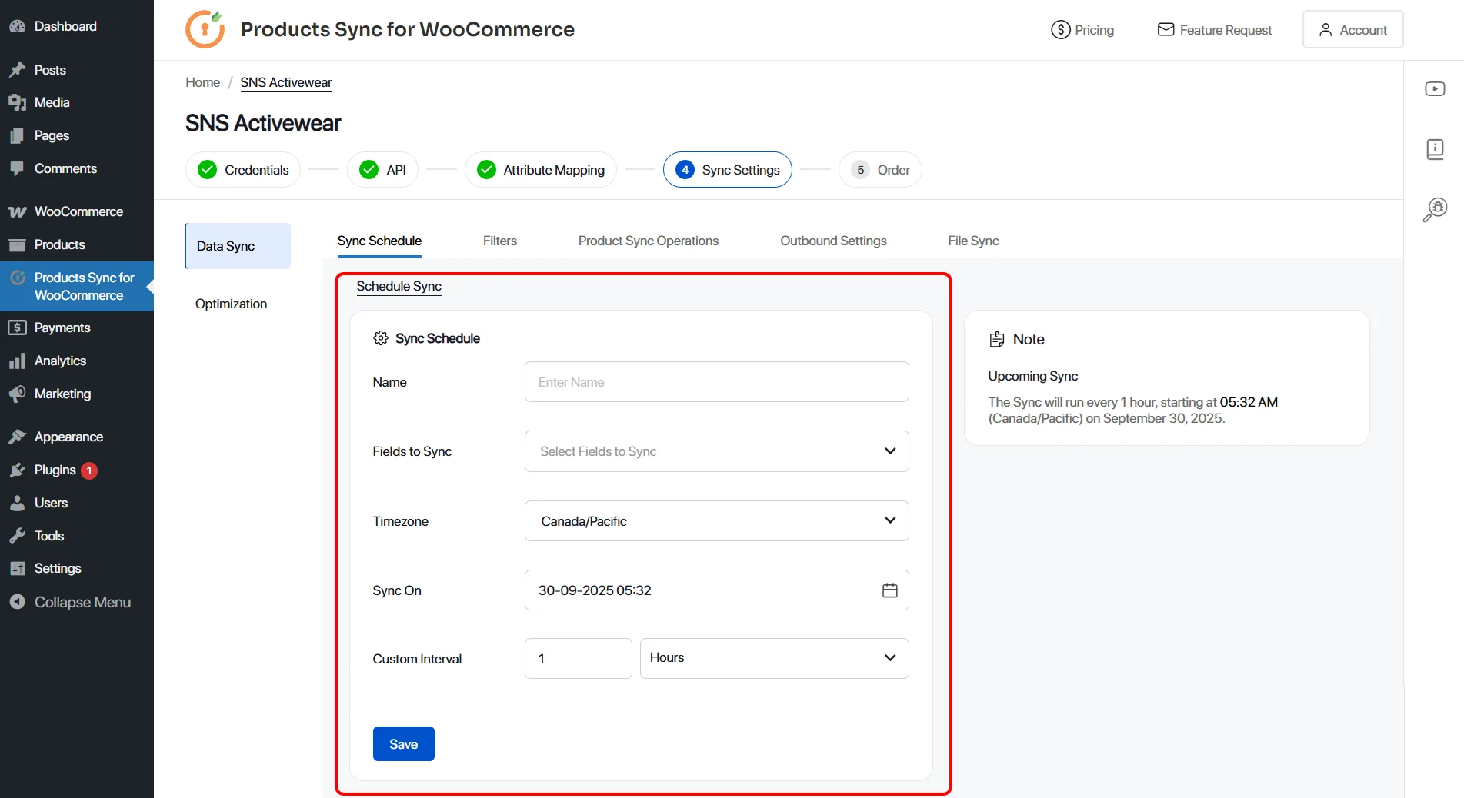Viewport: 1464px width, 798px height.
Task: Click the Enter Name input field
Action: click(x=715, y=382)
